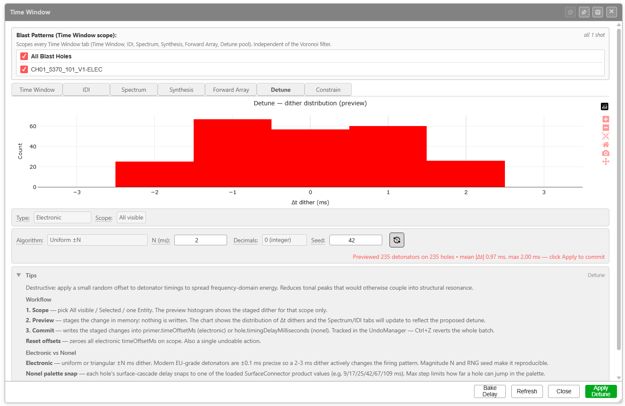The height and width of the screenshot is (406, 625).
Task: Click the pin window icon in title bar
Action: (584, 12)
